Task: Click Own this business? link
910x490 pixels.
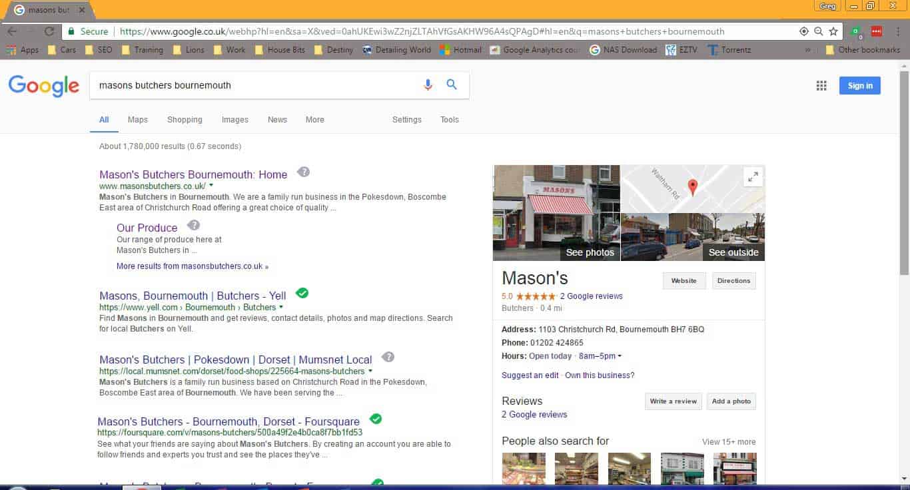Action: (600, 375)
